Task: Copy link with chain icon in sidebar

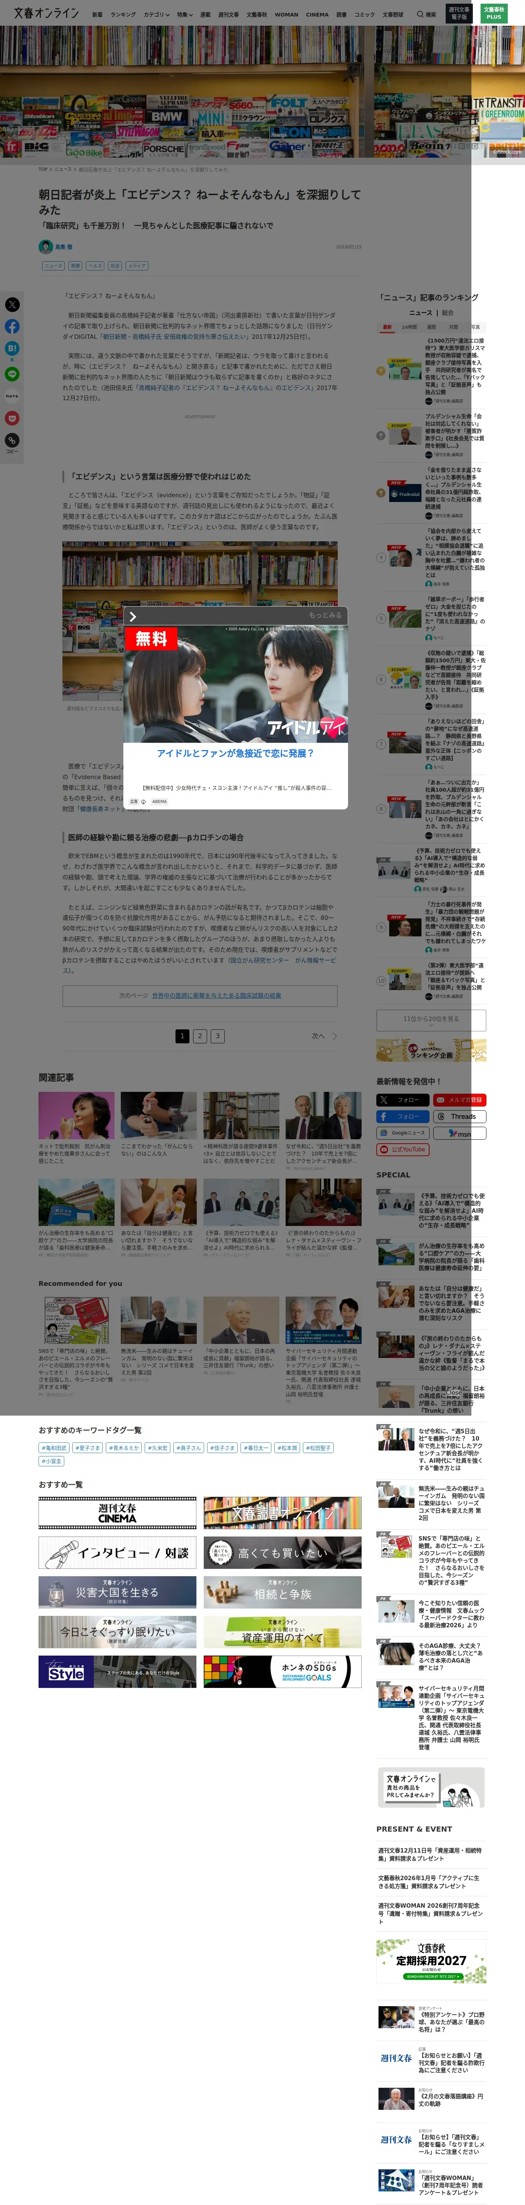Action: (12, 440)
